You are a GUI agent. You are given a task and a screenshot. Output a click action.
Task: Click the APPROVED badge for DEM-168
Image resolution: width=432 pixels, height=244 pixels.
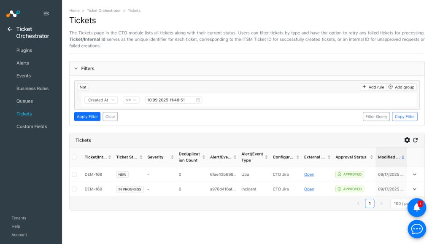pyautogui.click(x=350, y=174)
